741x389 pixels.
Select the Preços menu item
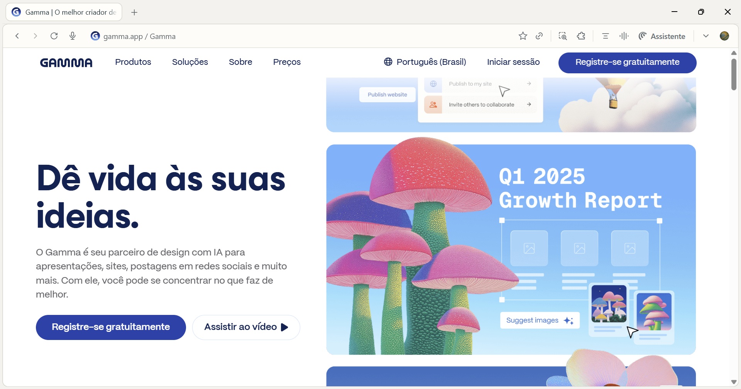287,62
